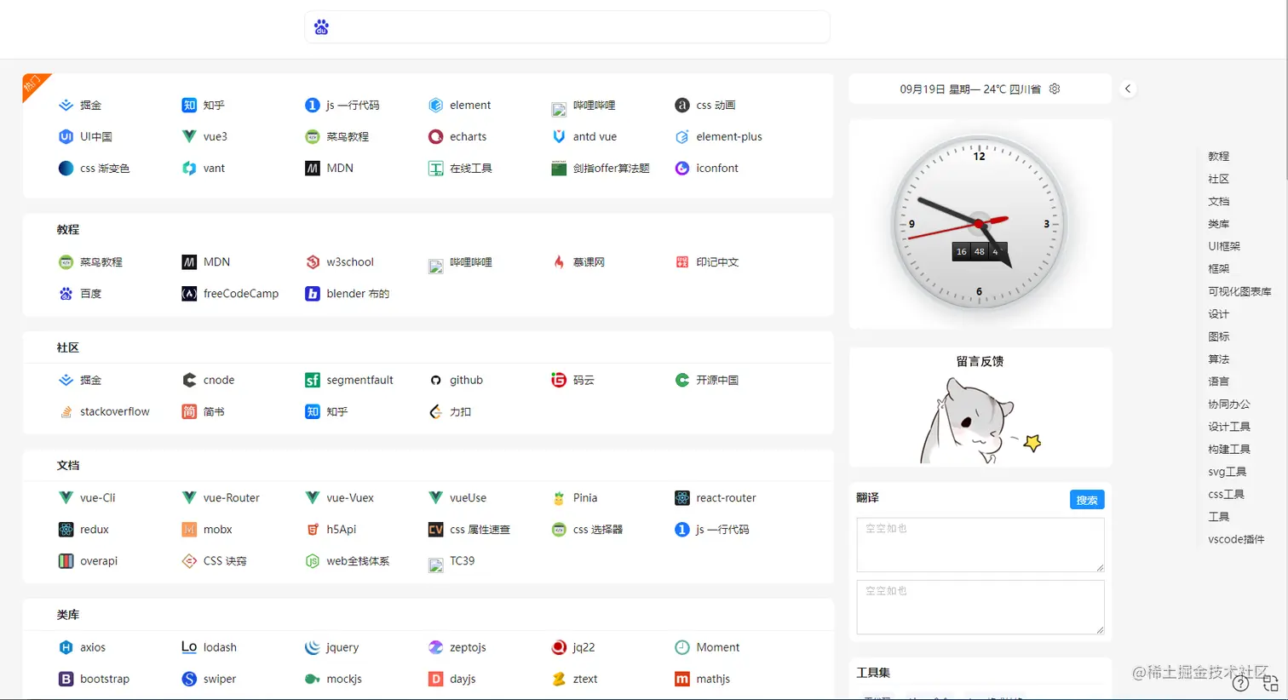Image resolution: width=1288 pixels, height=700 pixels.
Task: Open the redux icon
Action: (66, 529)
